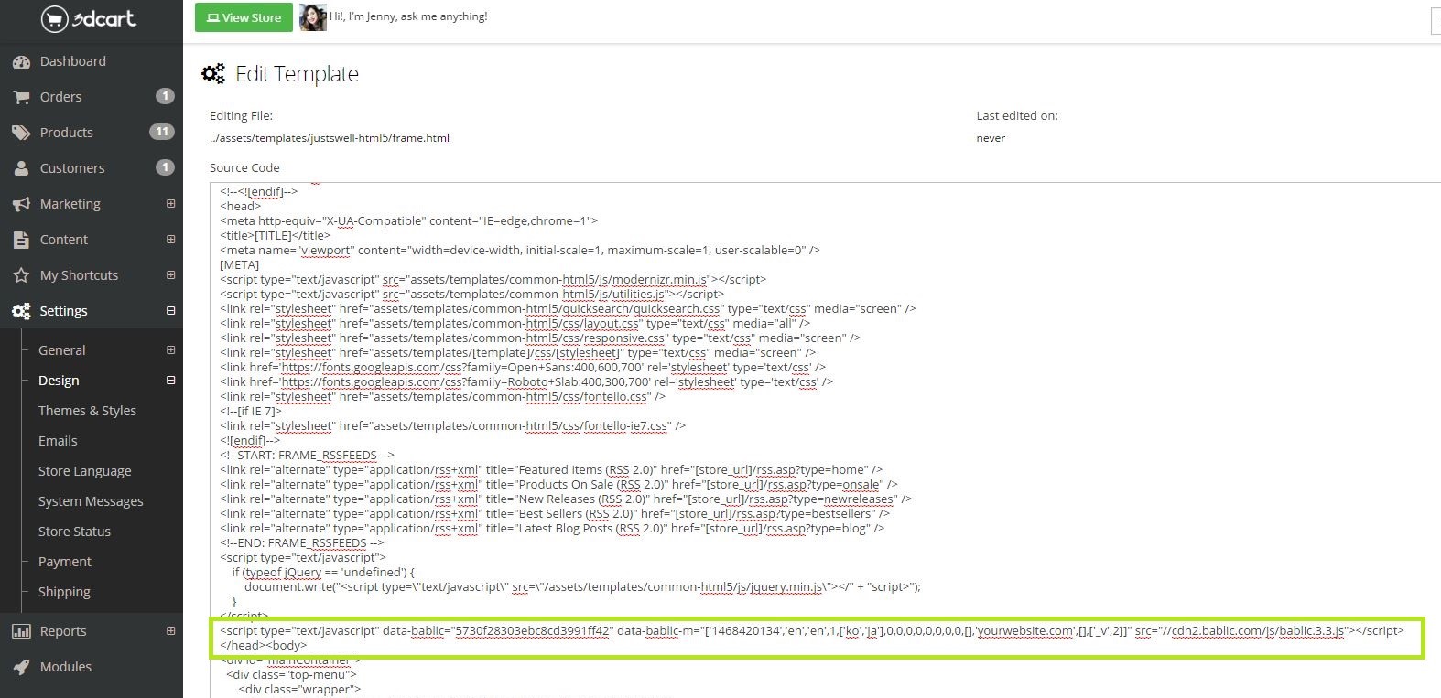This screenshot has width=1441, height=698.
Task: Open the System Messages link
Action: 91,501
